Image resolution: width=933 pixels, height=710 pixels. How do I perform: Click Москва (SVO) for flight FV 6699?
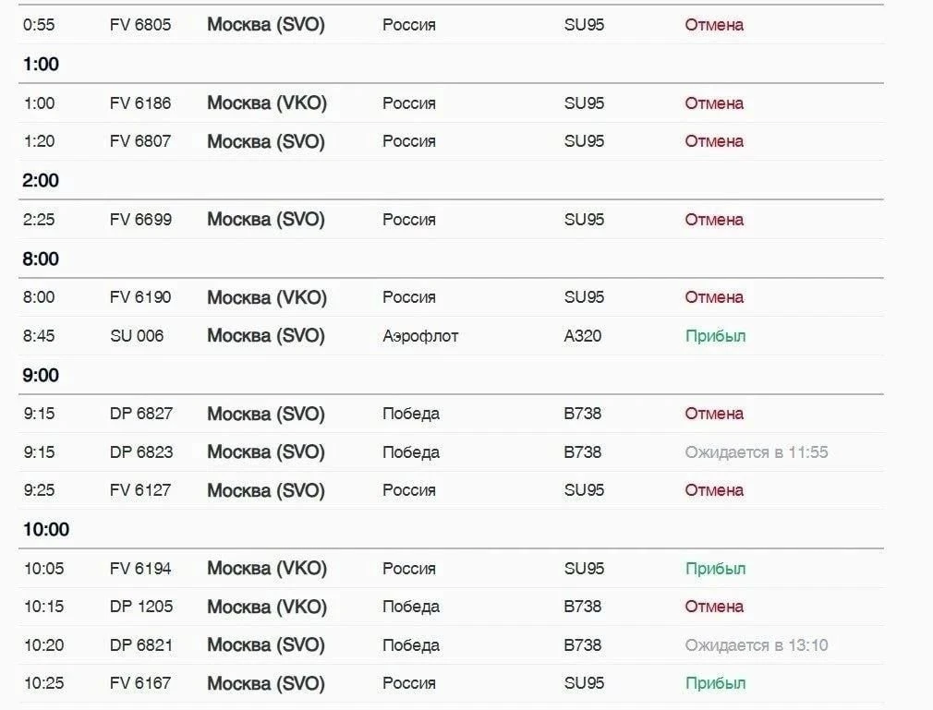tap(266, 220)
